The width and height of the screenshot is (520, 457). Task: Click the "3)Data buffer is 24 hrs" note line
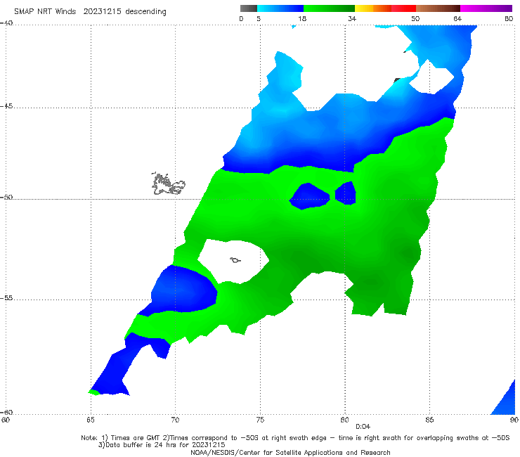tap(162, 445)
